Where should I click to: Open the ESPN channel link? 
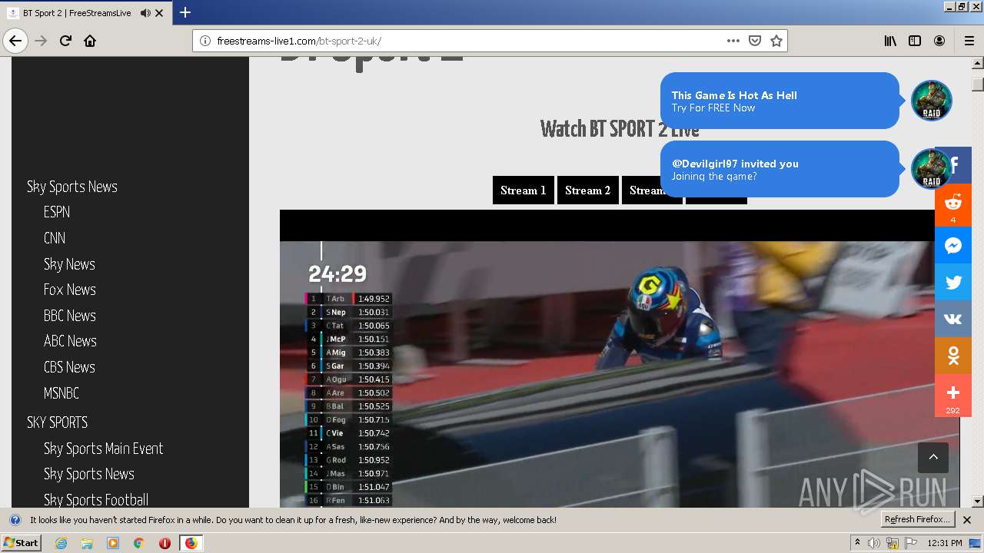click(57, 212)
